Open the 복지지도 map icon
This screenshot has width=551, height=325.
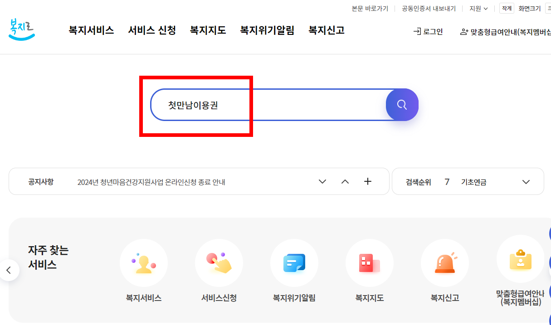pos(370,263)
